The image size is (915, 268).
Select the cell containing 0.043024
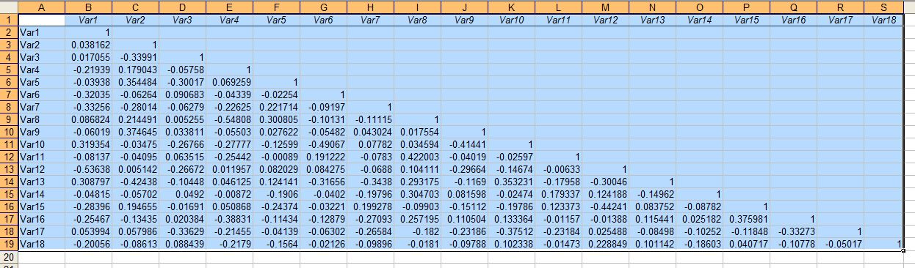[x=370, y=132]
